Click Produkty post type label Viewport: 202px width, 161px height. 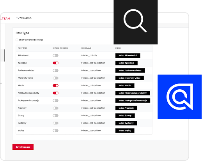22,108
